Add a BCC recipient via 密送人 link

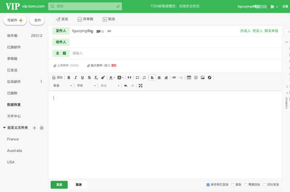257,31
